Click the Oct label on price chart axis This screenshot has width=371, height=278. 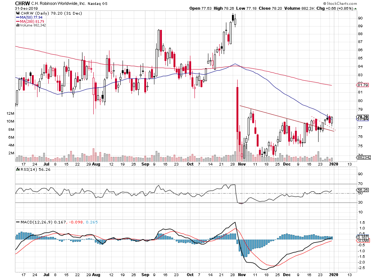(190, 164)
